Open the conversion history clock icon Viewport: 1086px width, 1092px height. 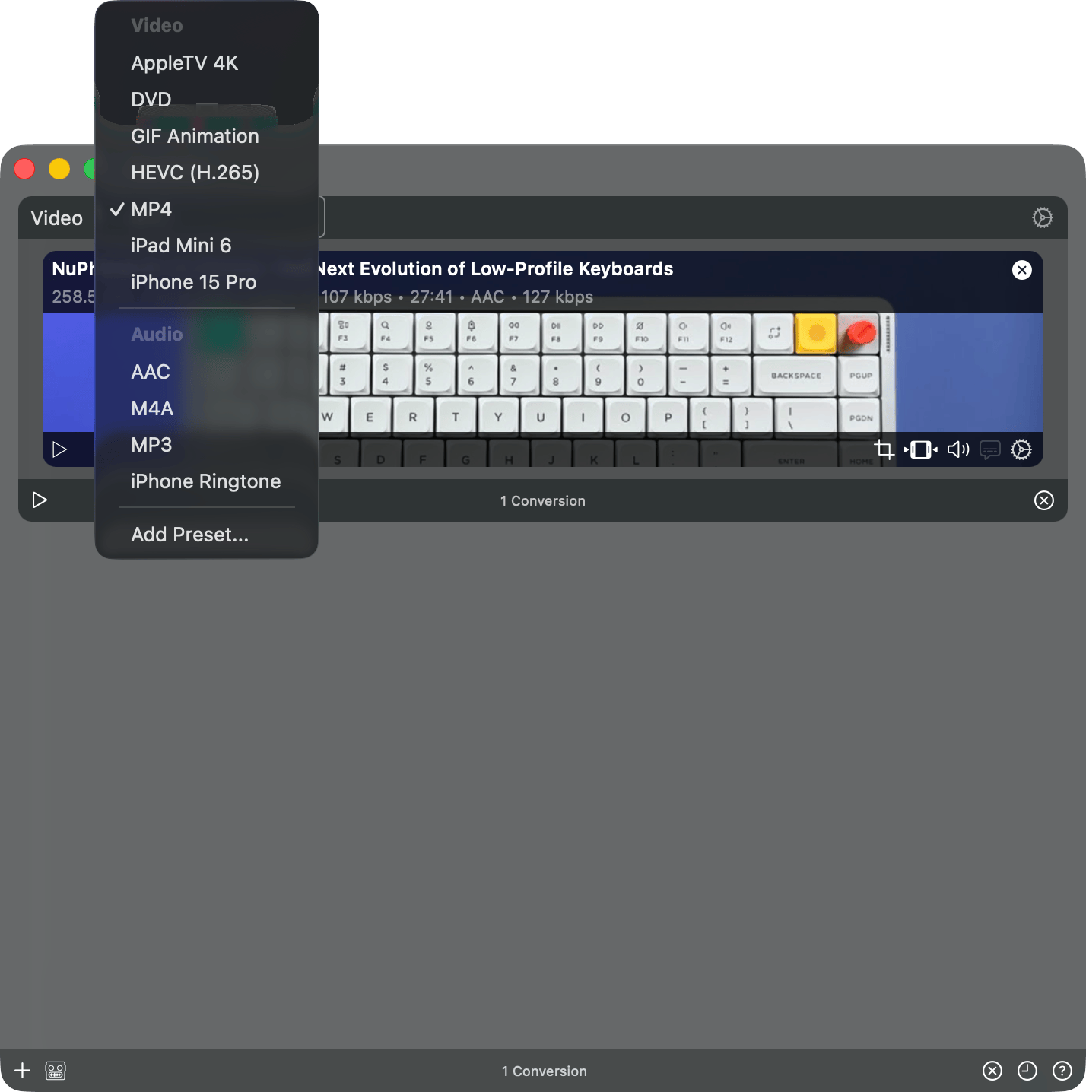click(x=1027, y=1071)
